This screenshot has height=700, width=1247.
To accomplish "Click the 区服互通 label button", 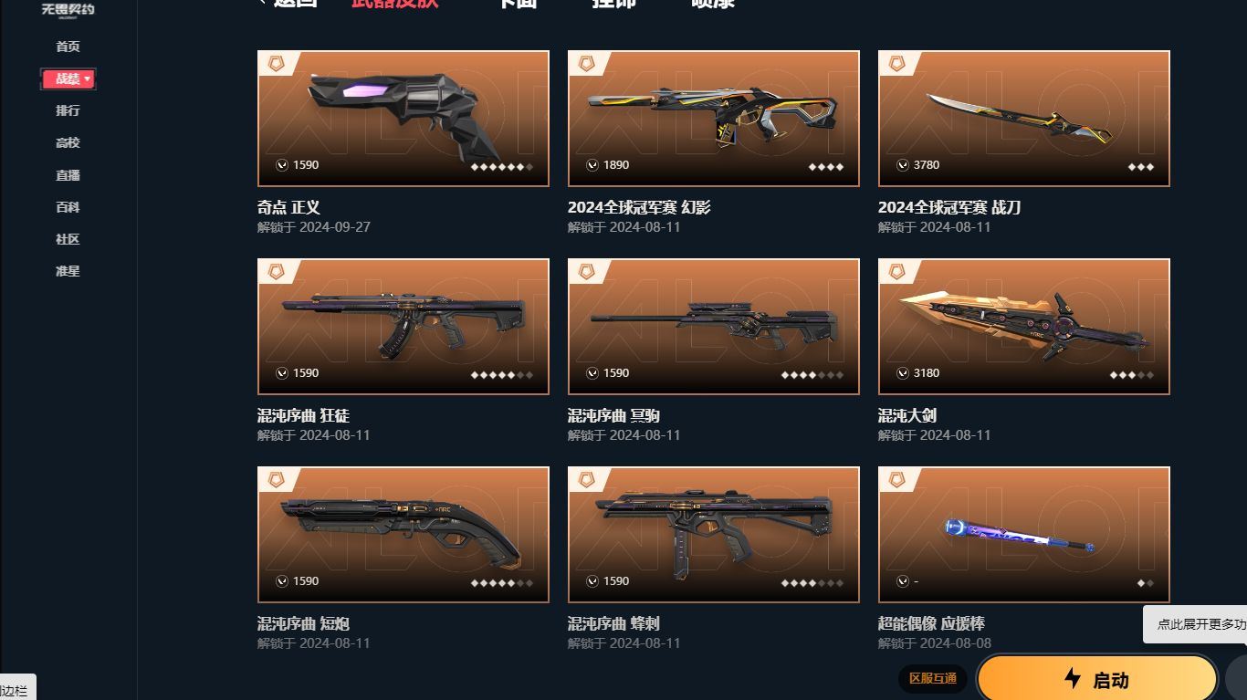I will (x=933, y=678).
